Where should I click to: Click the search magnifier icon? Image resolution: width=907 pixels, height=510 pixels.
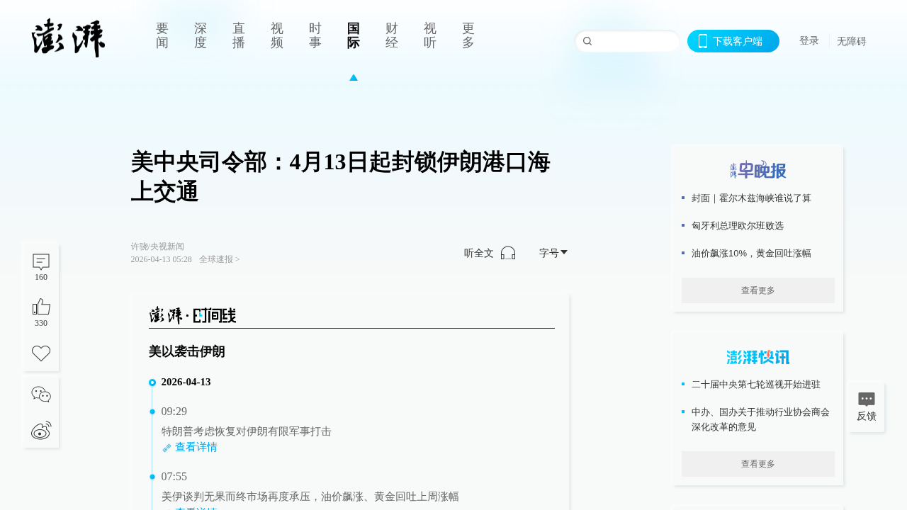pos(587,41)
